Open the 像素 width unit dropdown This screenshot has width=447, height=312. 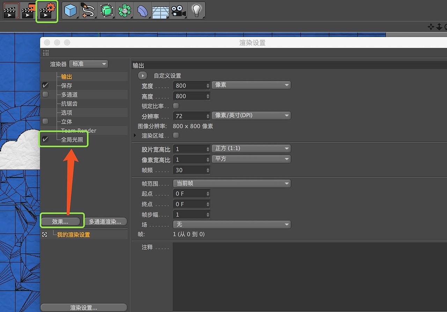click(x=251, y=85)
